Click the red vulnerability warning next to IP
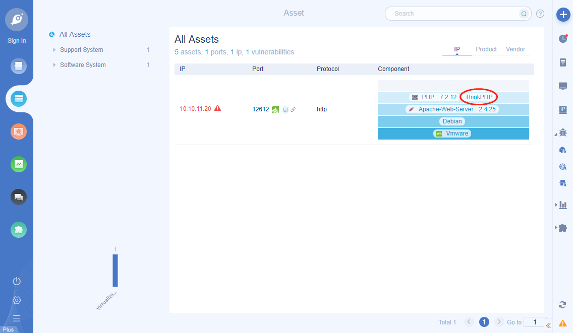Screen dimensions: 573x333 click(x=217, y=108)
